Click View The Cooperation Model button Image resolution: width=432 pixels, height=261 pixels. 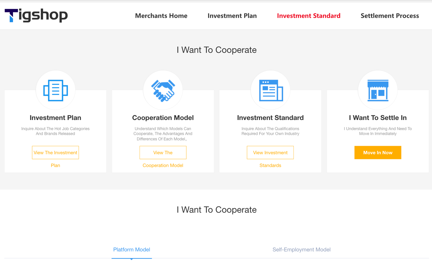pyautogui.click(x=163, y=153)
